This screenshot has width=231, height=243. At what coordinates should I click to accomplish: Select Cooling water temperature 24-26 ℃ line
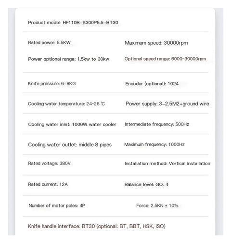[66, 104]
